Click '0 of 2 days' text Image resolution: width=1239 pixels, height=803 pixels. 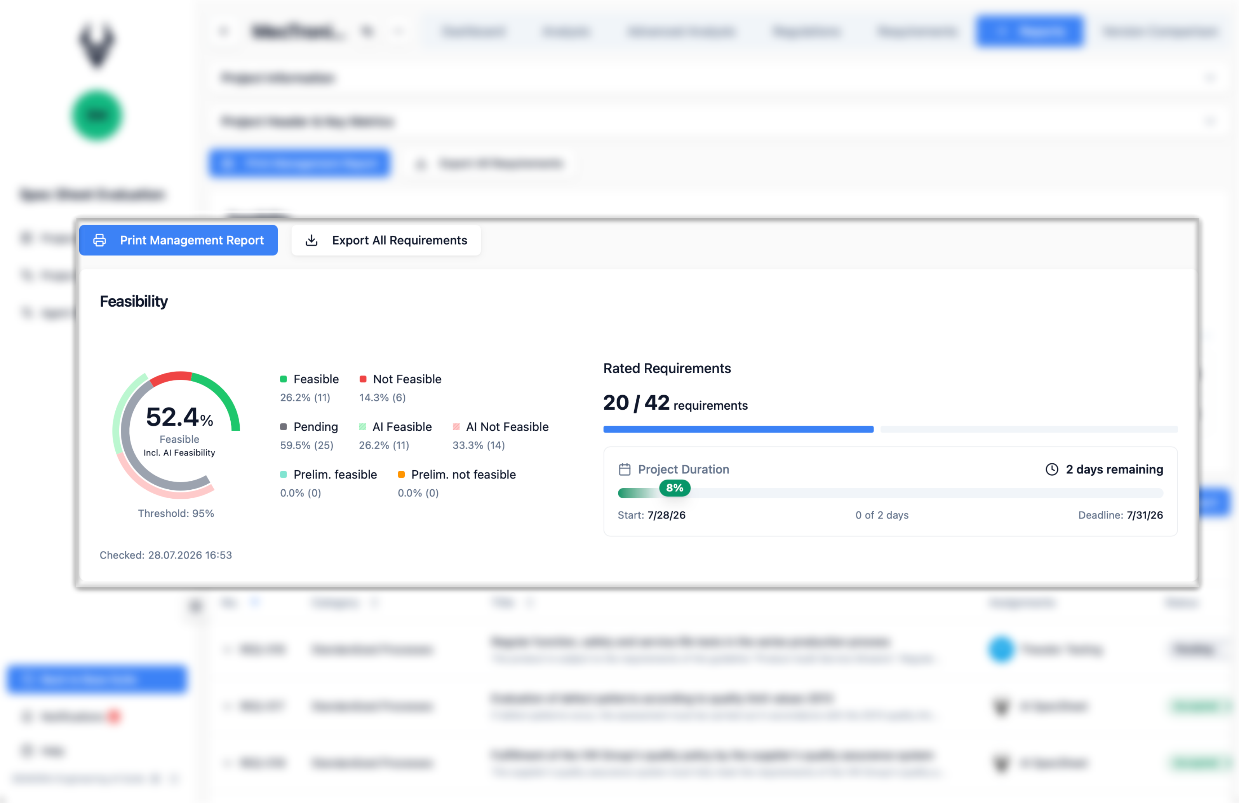(882, 515)
